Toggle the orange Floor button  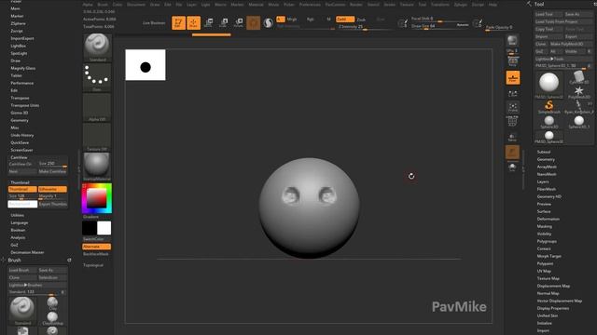tap(513, 77)
